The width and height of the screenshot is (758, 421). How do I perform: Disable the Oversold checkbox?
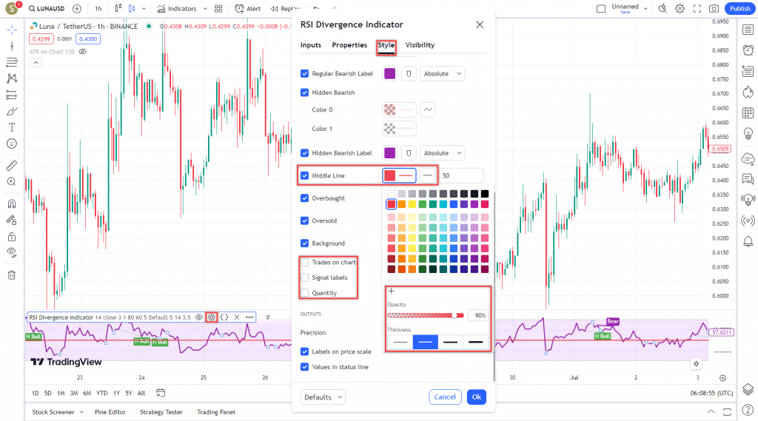(304, 220)
